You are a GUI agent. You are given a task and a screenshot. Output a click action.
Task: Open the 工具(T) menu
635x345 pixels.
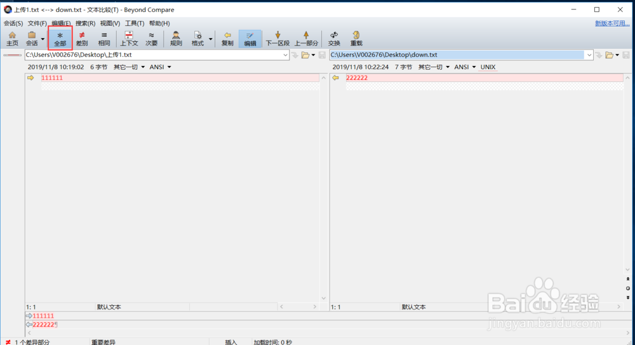(135, 23)
